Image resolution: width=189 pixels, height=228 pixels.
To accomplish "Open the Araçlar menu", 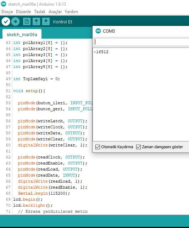I will pos(55,12).
